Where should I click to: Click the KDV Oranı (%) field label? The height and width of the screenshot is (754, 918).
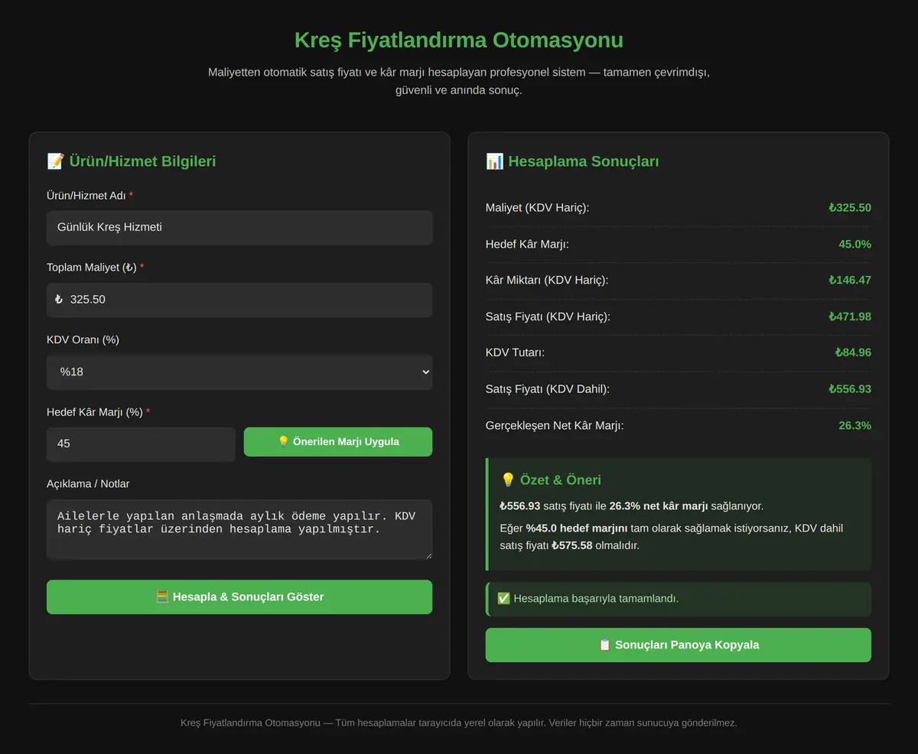click(x=83, y=340)
